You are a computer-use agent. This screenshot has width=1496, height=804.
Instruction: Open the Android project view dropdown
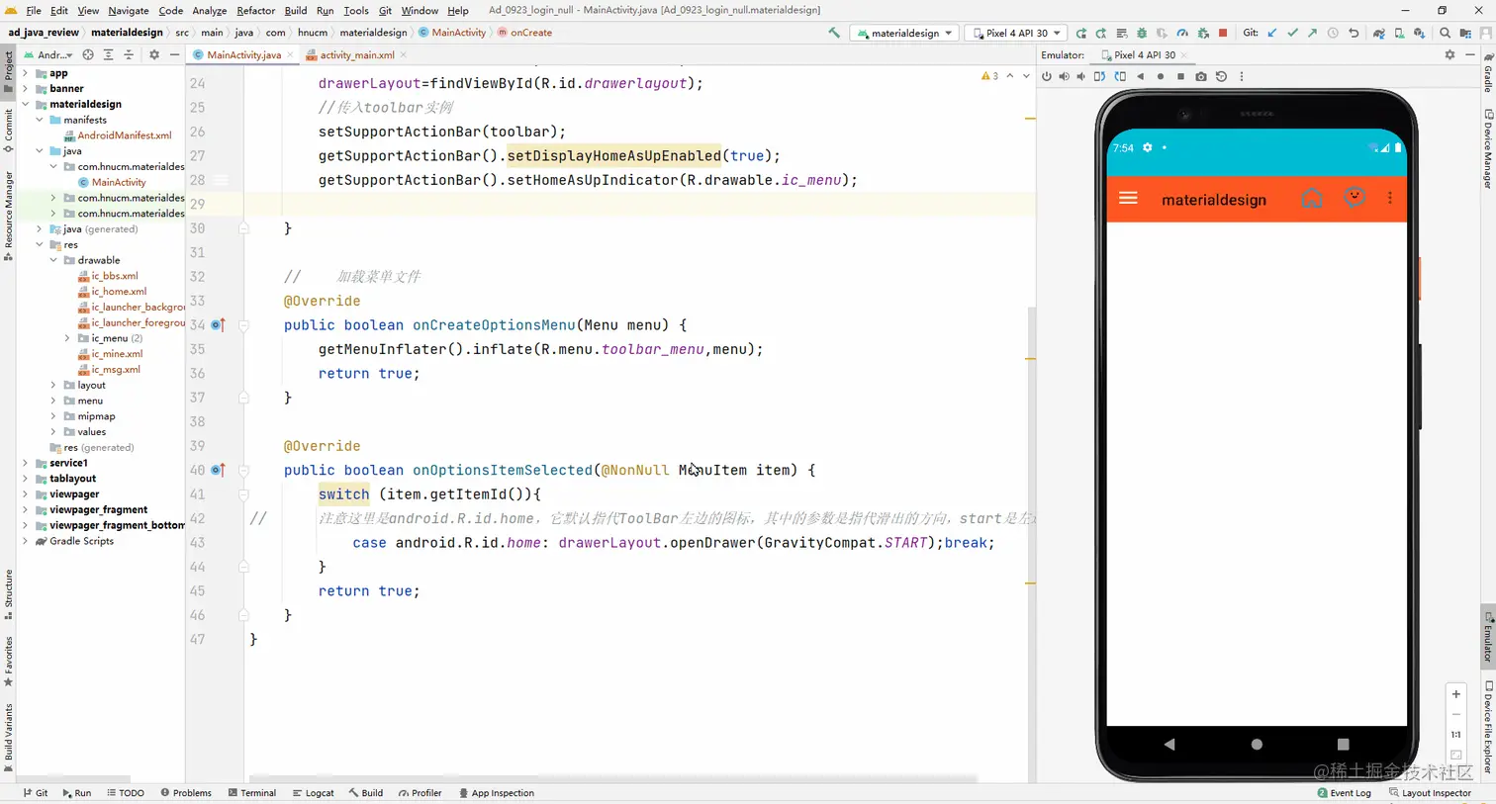click(x=47, y=54)
